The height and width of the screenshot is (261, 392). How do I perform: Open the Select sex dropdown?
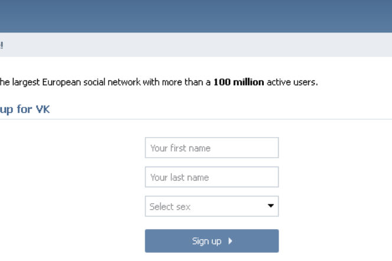(212, 206)
